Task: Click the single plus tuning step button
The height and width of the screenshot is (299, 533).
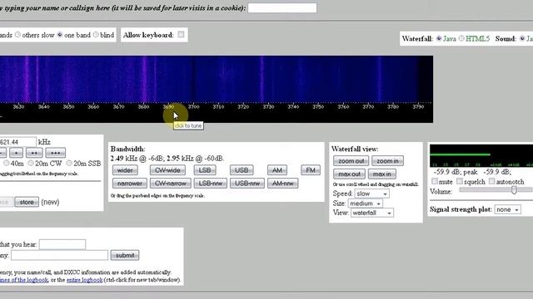Action: pos(16,153)
